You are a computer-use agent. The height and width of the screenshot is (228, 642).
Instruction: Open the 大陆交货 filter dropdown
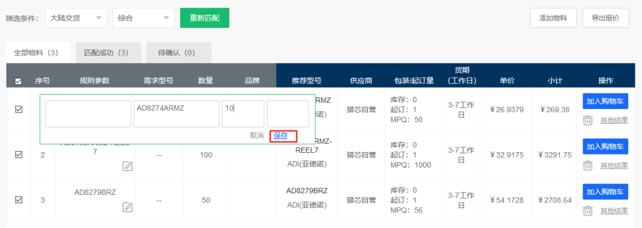pyautogui.click(x=75, y=18)
